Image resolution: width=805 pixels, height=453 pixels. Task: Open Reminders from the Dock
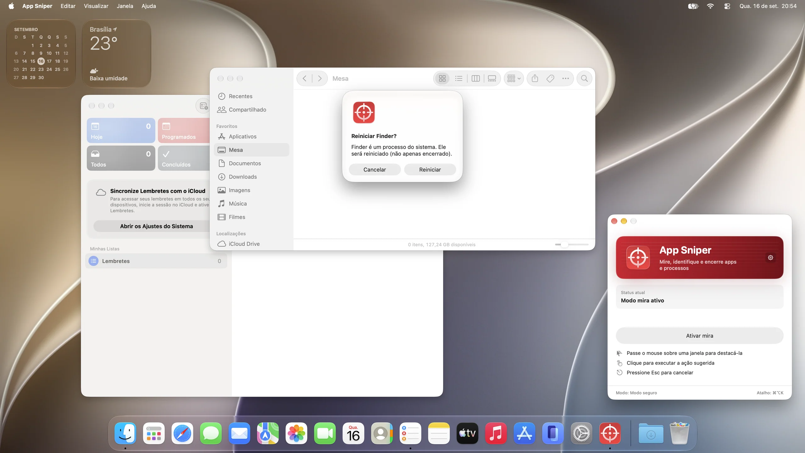410,433
